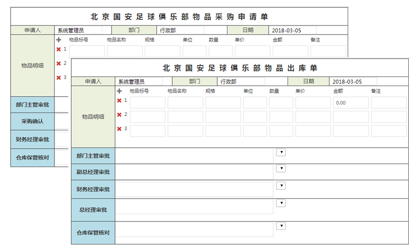Viewport: 415px width, 252px height.
Task: Click 仓库保管核对 label in 采购申请单
Action: 32,158
